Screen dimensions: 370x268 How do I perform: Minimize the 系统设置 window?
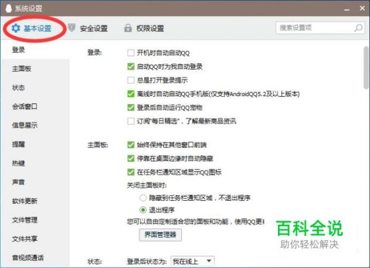(x=347, y=9)
